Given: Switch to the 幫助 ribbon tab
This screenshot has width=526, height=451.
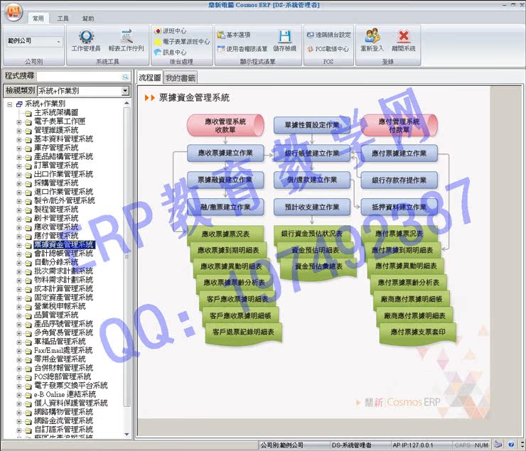Looking at the screenshot, I should pyautogui.click(x=88, y=18).
